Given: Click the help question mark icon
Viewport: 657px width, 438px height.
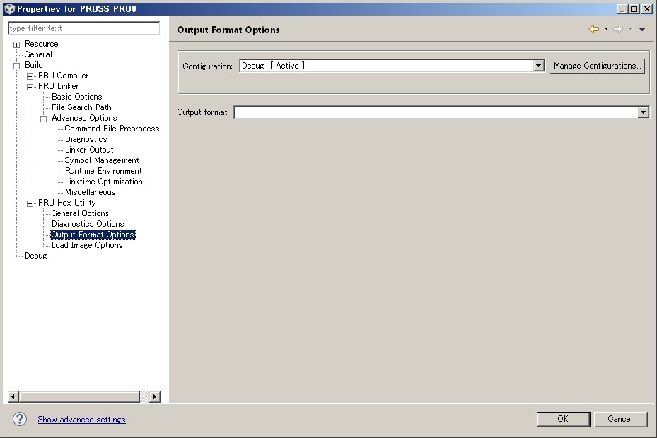Looking at the screenshot, I should click(20, 419).
